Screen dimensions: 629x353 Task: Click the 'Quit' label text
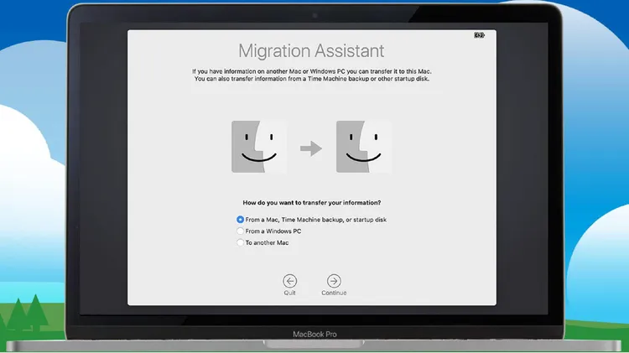(x=289, y=293)
